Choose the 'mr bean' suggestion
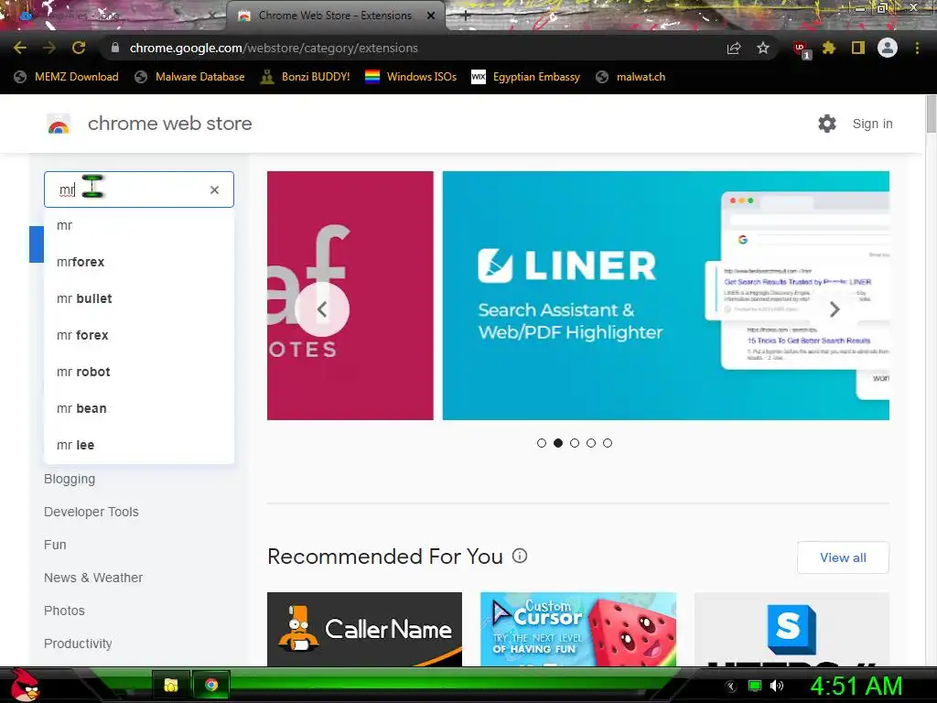Viewport: 937px width, 703px height. coord(139,408)
